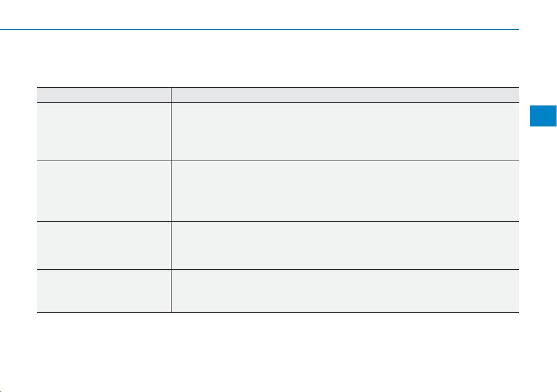The width and height of the screenshot is (557, 392).
Task: Click the vertical divider between table columns
Action: point(171,200)
